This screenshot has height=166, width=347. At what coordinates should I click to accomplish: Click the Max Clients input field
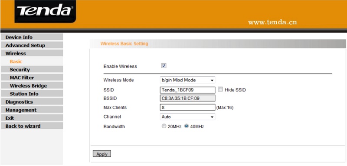click(187, 107)
